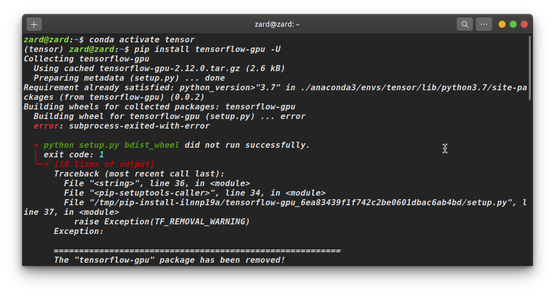Click "tensorflow-gpu package has been removed" message
This screenshot has height=296, width=555.
(x=170, y=260)
